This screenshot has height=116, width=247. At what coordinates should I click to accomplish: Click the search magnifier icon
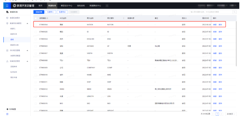click(x=234, y=12)
